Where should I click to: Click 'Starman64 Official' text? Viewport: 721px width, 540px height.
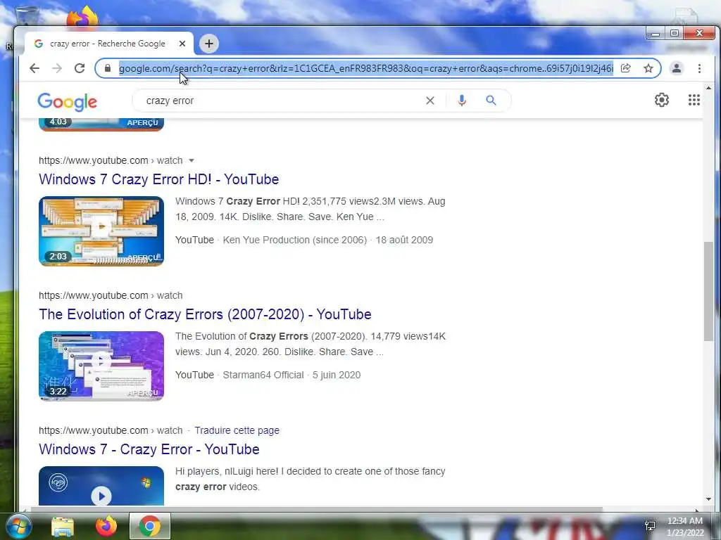[x=263, y=375]
